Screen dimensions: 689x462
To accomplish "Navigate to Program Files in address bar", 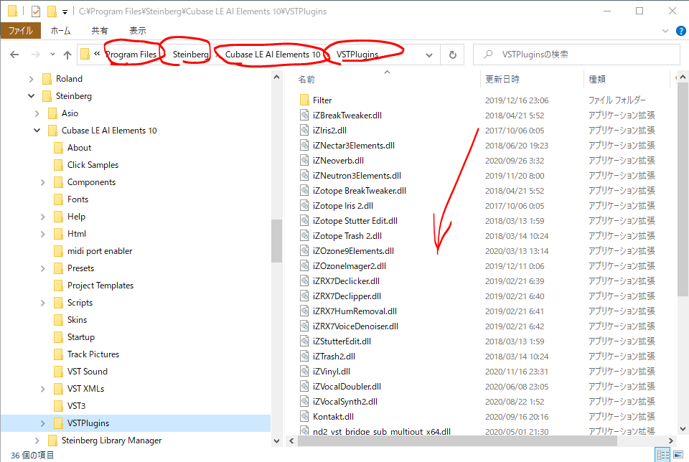I will click(131, 55).
